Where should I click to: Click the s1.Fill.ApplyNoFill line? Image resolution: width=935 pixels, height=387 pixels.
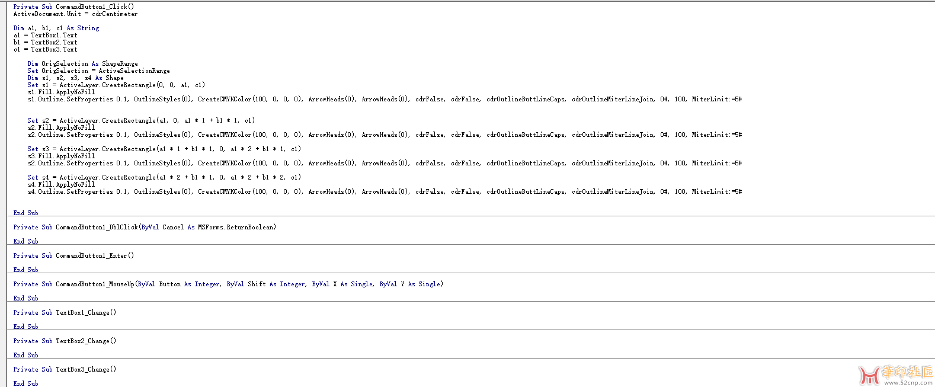[x=61, y=92]
